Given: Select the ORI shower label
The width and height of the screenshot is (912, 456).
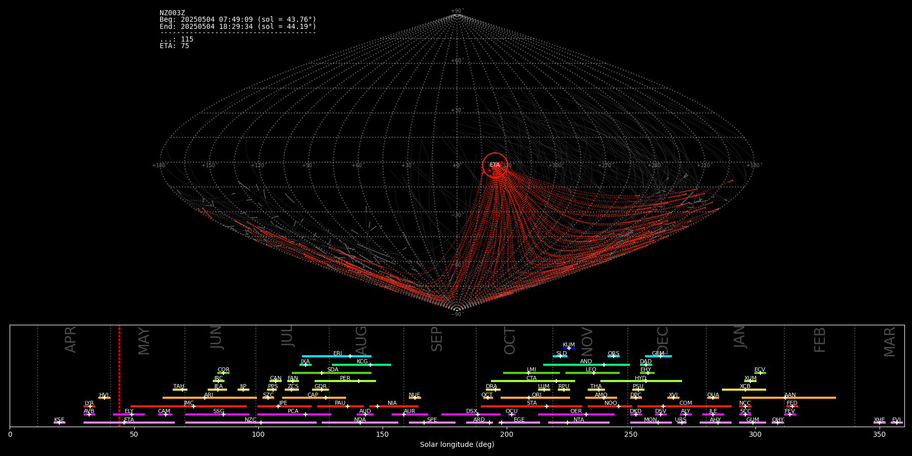Looking at the screenshot, I should [x=537, y=395].
